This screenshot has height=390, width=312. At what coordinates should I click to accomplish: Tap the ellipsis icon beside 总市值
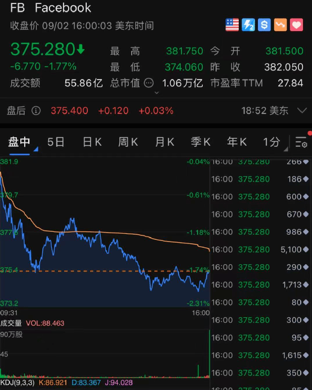click(149, 83)
